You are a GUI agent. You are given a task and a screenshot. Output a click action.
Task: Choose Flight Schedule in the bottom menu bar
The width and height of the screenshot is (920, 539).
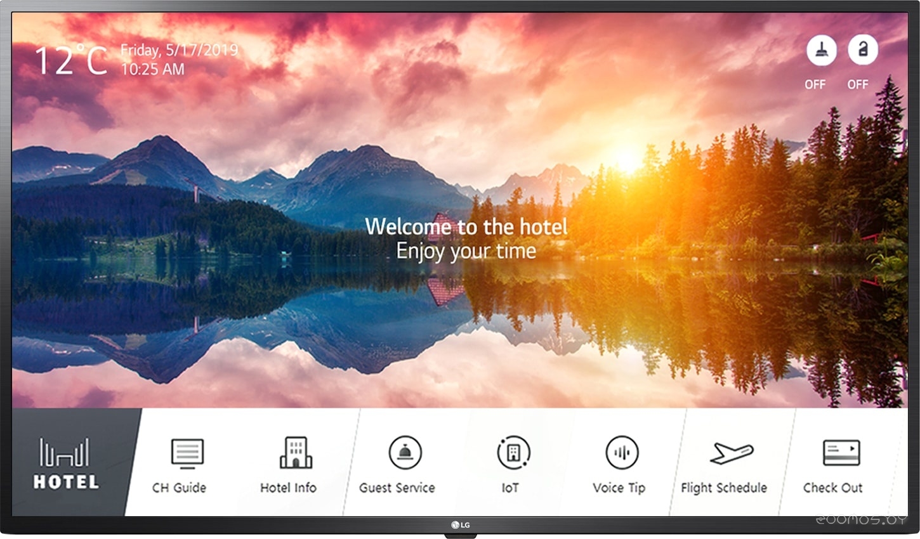[x=725, y=488]
